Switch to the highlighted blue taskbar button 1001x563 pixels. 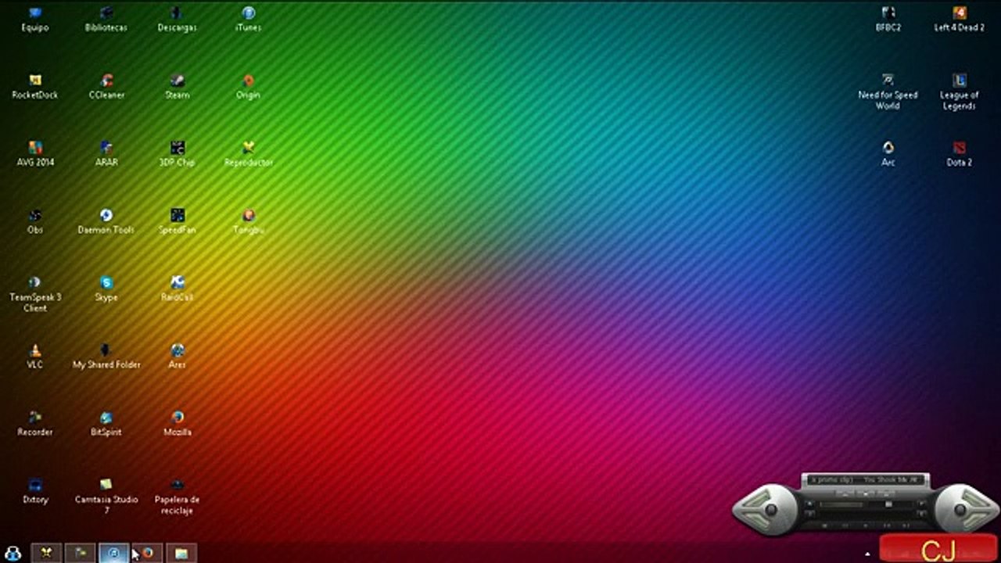[x=113, y=553]
